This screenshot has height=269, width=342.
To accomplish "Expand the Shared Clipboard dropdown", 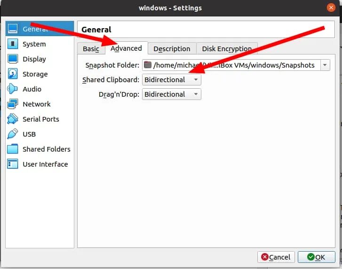I will 171,80.
